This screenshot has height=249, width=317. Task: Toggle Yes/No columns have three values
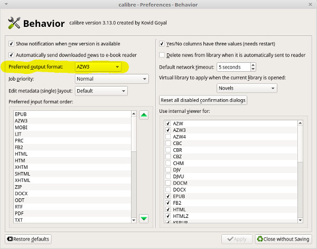162,44
